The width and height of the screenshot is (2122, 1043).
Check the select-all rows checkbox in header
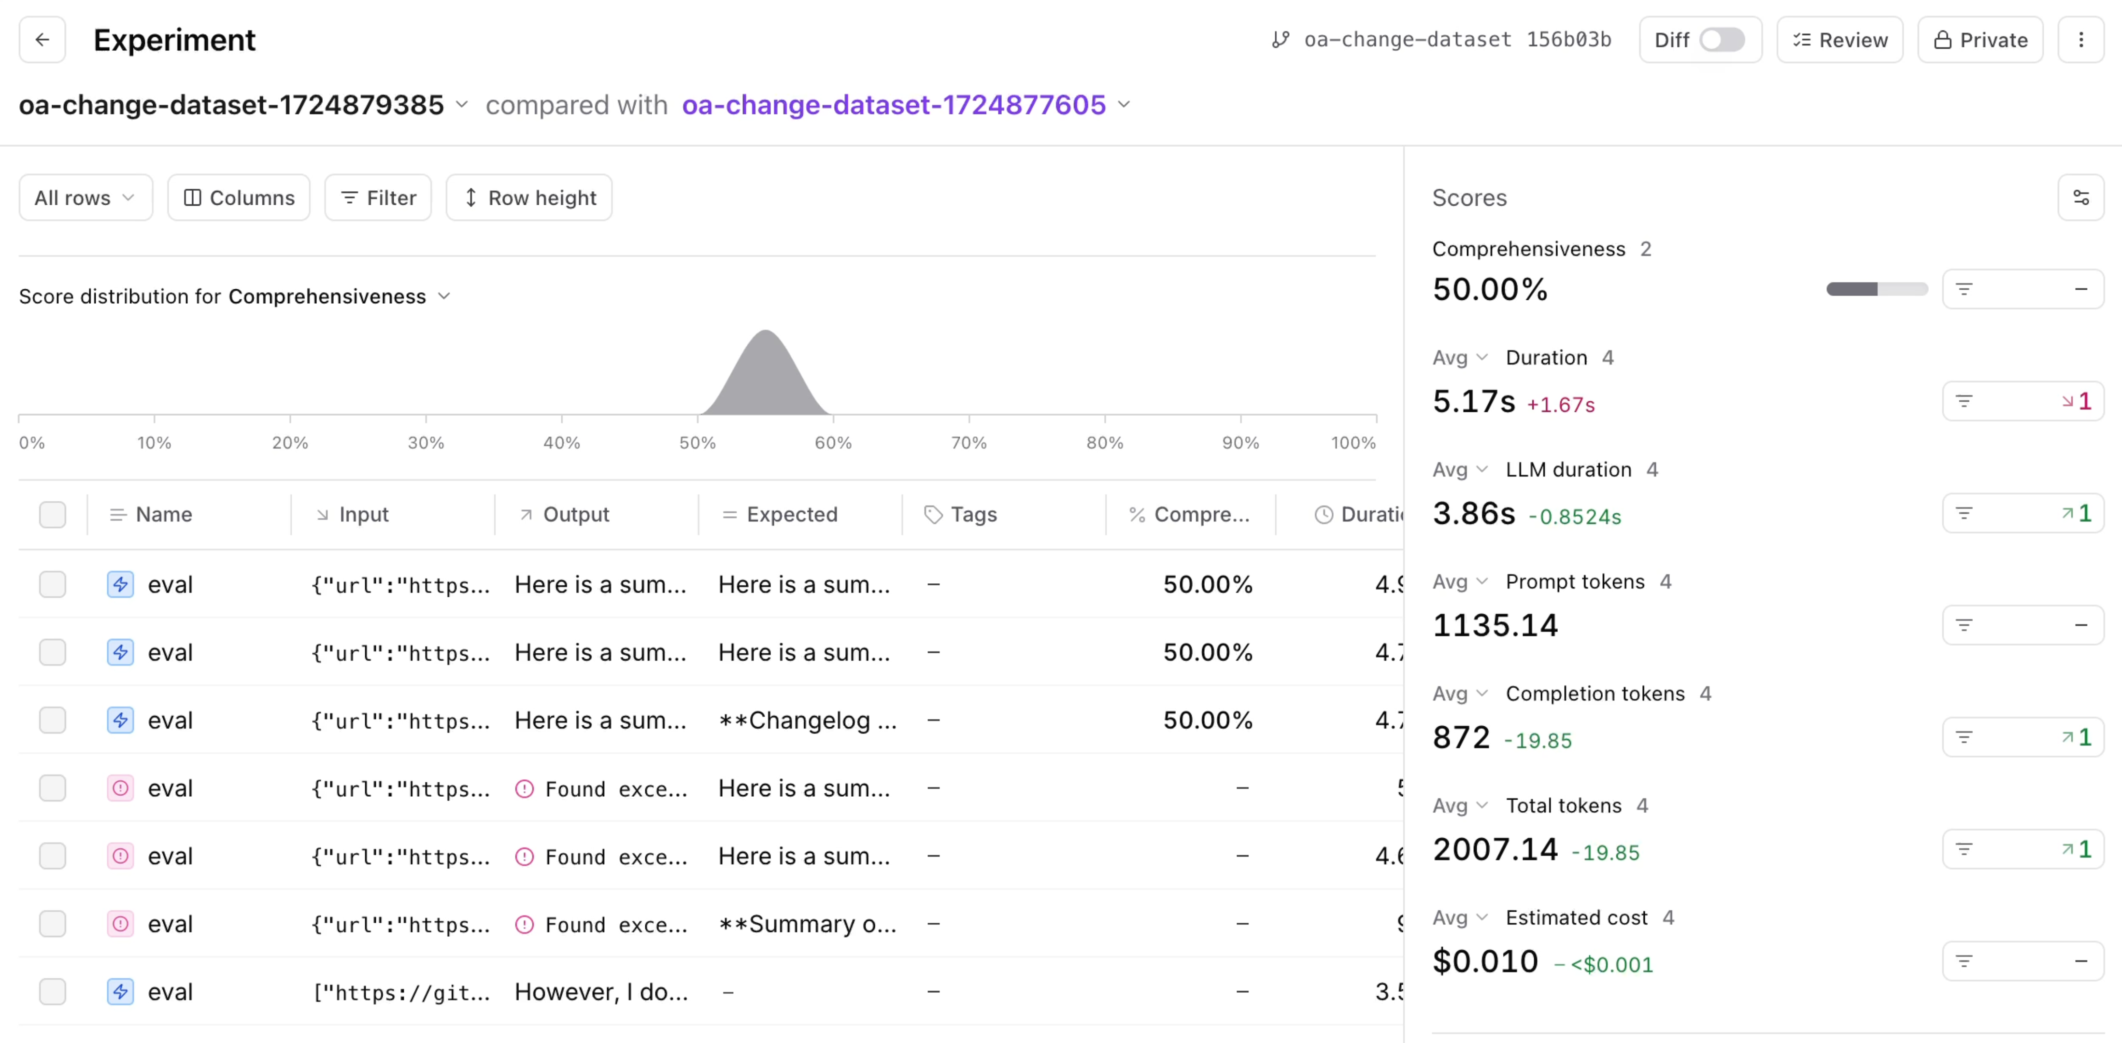(x=53, y=515)
